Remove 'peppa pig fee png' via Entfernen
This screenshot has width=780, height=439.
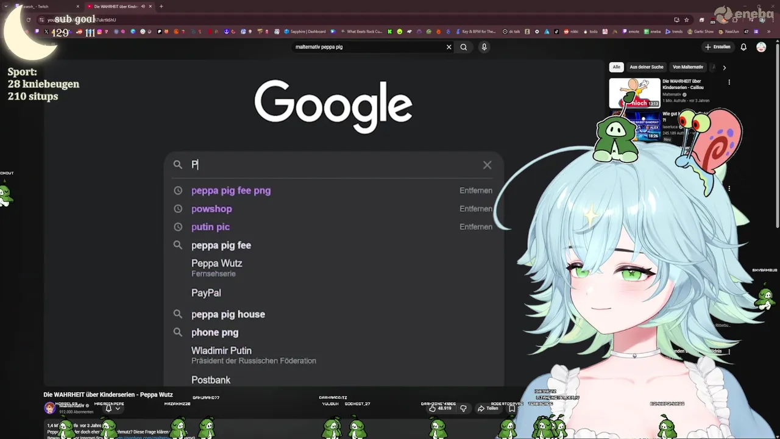[x=476, y=190]
